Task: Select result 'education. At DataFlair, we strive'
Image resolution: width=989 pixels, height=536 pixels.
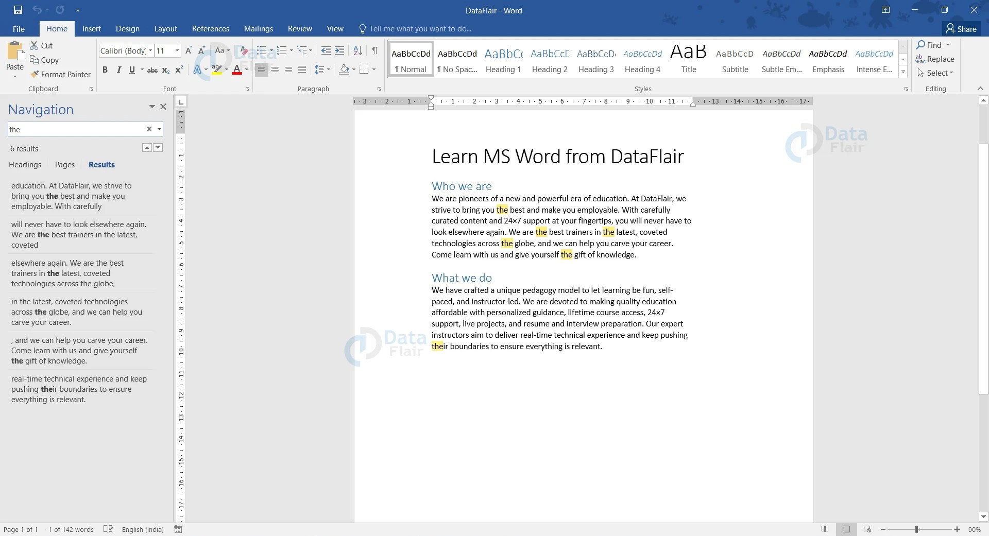Action: [82, 196]
